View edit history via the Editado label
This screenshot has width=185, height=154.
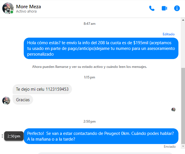(168, 34)
